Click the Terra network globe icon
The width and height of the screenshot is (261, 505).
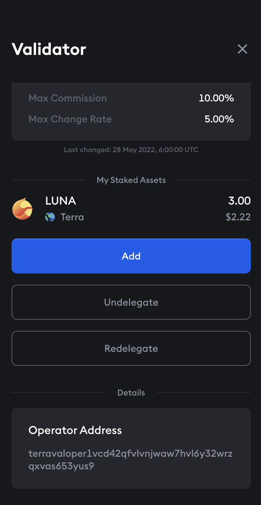50,217
